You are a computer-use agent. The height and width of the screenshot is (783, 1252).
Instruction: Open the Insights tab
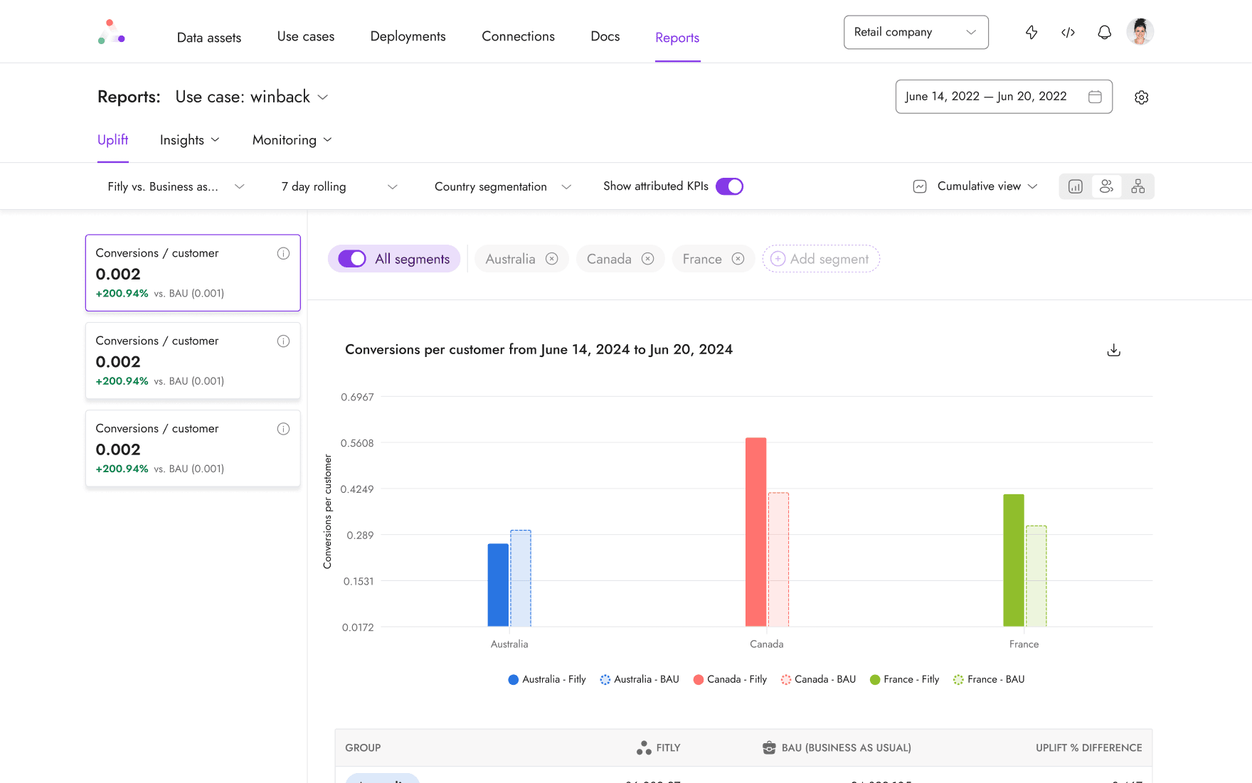click(189, 140)
